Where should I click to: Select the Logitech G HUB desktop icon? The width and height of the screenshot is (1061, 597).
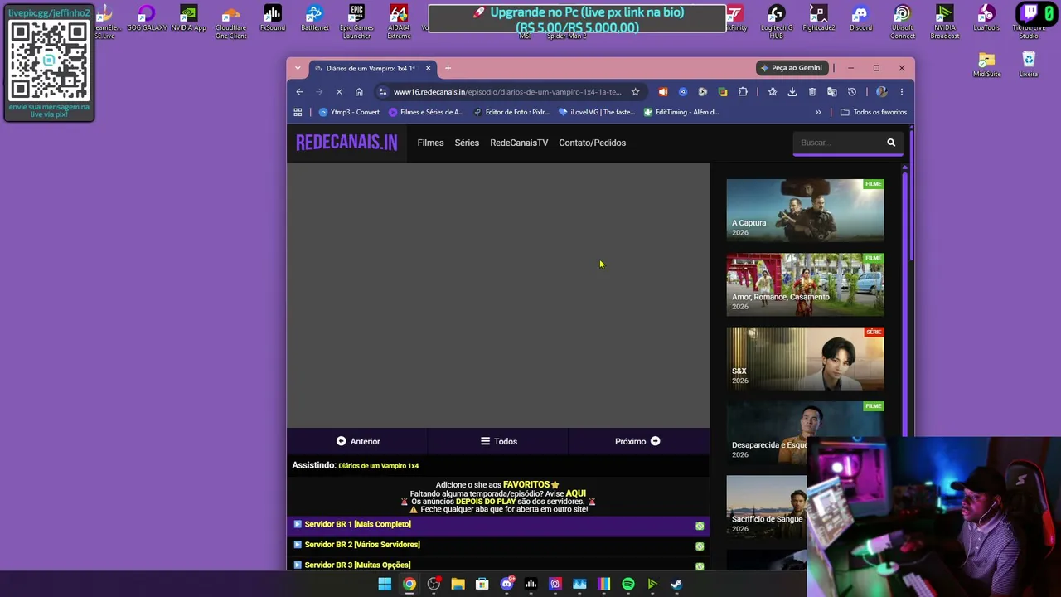click(776, 22)
